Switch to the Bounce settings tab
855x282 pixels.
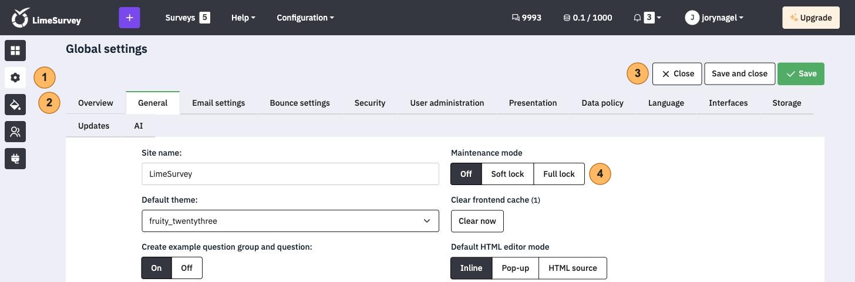(x=300, y=103)
